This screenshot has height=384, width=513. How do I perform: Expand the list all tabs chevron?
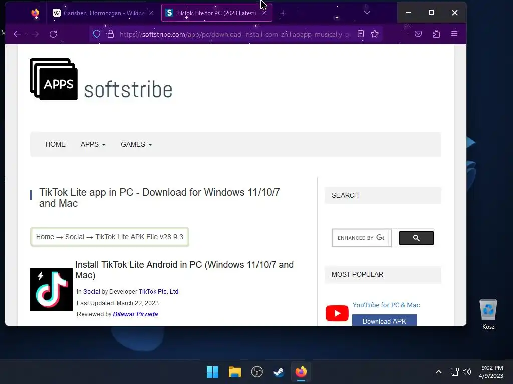coord(367,13)
